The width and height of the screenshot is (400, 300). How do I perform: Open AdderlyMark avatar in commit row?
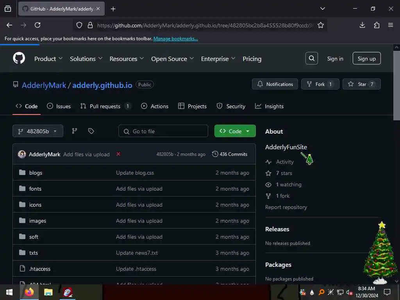tap(22, 154)
